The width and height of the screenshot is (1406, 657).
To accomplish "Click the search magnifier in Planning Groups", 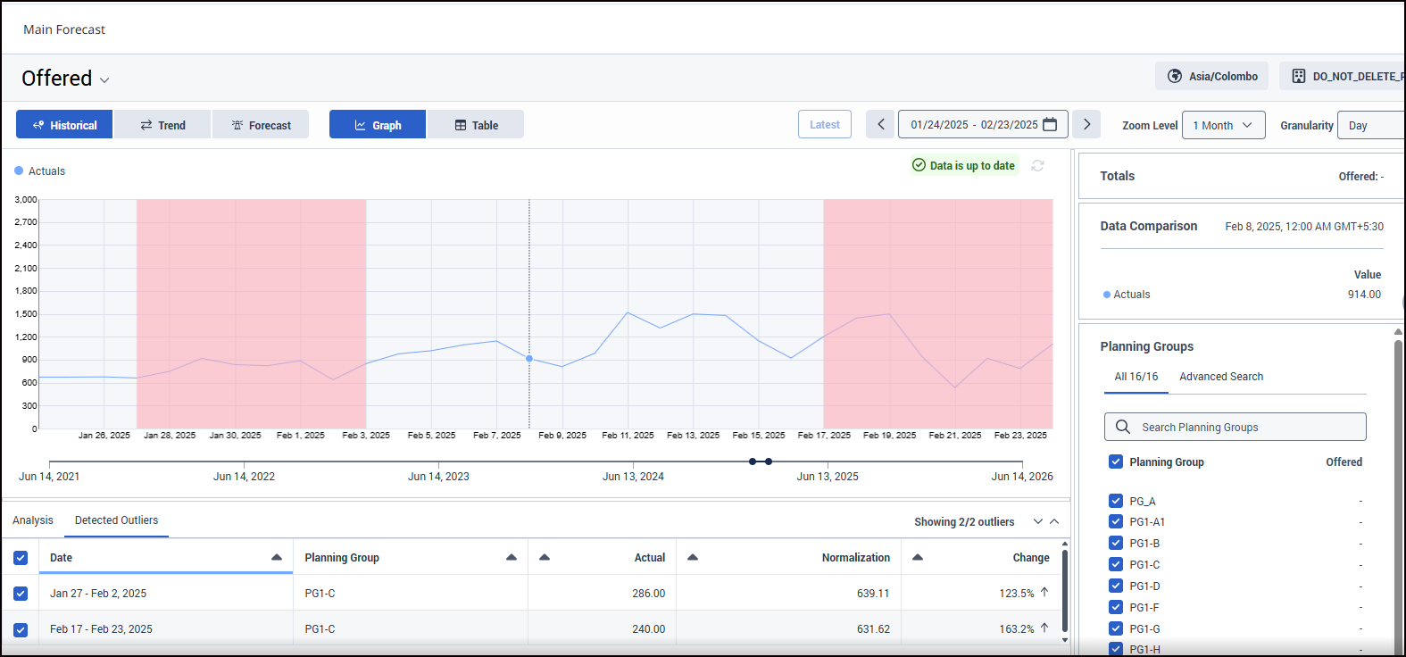I will coord(1123,427).
